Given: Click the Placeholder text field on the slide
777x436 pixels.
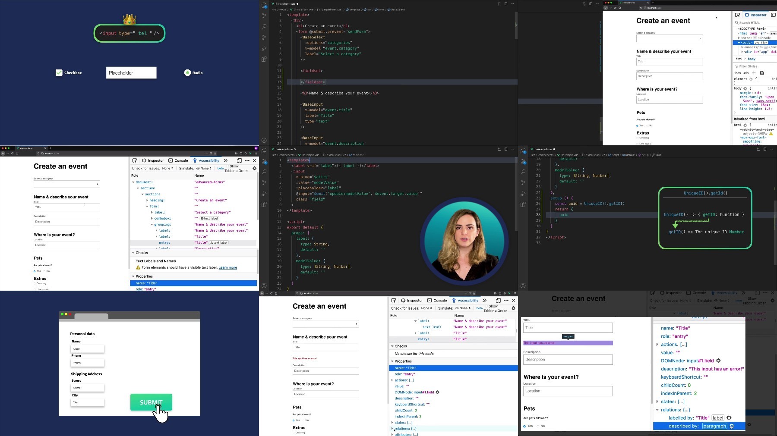Looking at the screenshot, I should [x=131, y=73].
